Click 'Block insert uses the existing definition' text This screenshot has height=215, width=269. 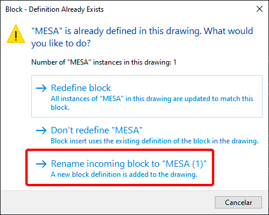[x=155, y=141]
